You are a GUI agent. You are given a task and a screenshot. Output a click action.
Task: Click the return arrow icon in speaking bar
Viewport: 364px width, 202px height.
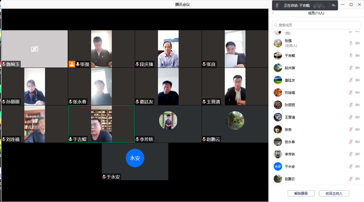(x=334, y=6)
